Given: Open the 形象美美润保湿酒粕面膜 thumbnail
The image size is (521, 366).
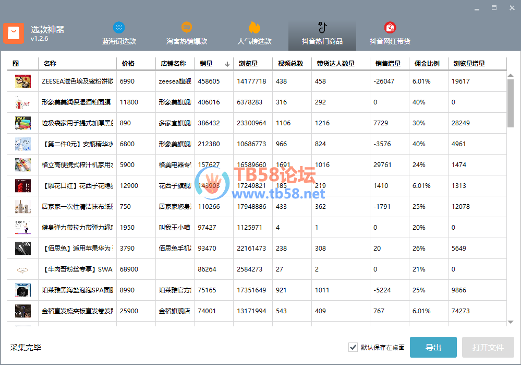Looking at the screenshot, I should click(x=23, y=102).
